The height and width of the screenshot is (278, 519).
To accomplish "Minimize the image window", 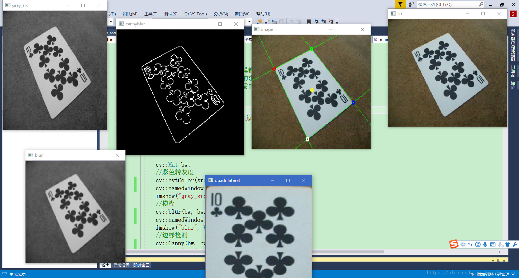I will 331,29.
